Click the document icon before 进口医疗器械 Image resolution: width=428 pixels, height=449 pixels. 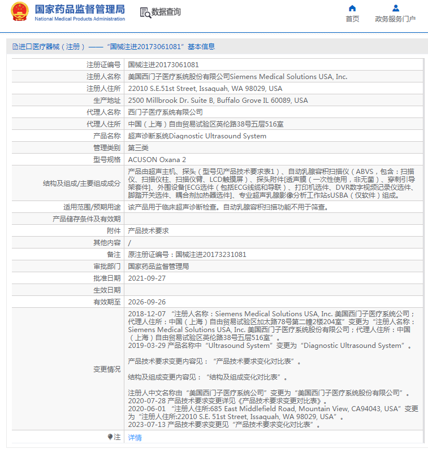coord(15,46)
